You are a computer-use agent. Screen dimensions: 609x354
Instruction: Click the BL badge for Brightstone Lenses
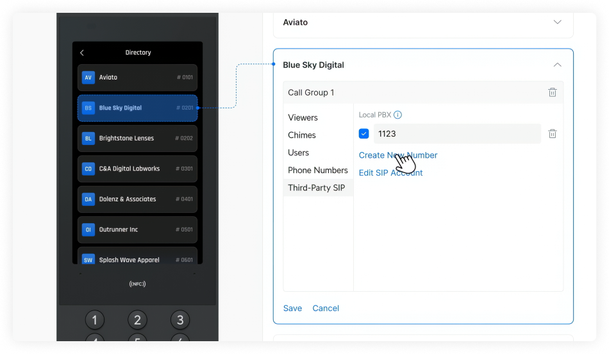pyautogui.click(x=88, y=139)
